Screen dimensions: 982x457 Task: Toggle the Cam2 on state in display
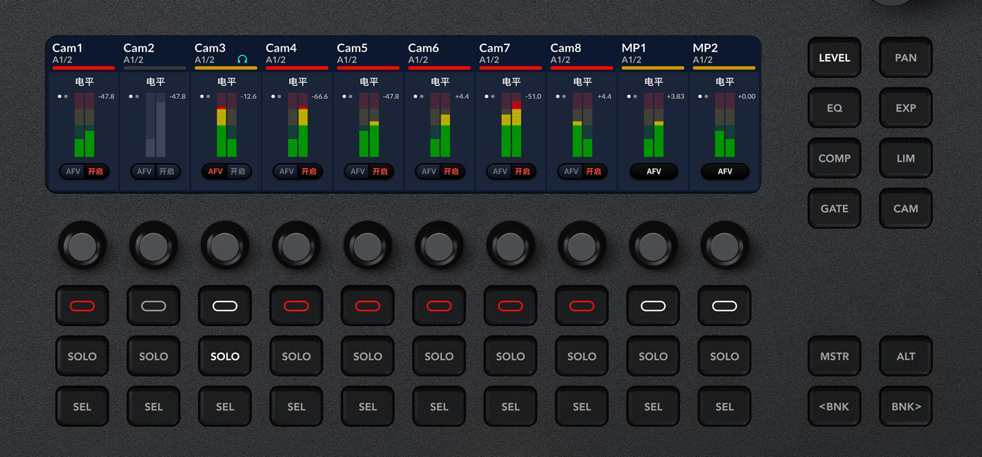[167, 171]
